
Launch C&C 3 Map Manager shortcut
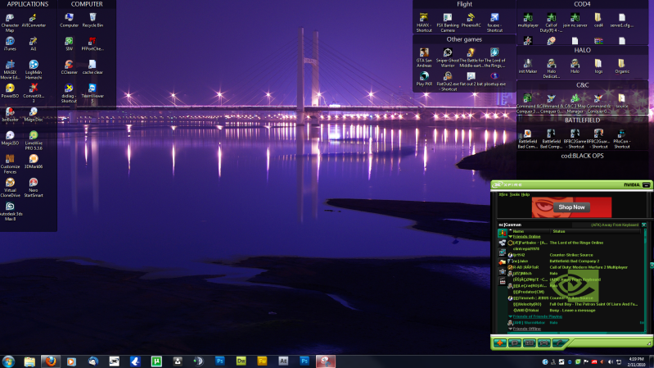575,103
